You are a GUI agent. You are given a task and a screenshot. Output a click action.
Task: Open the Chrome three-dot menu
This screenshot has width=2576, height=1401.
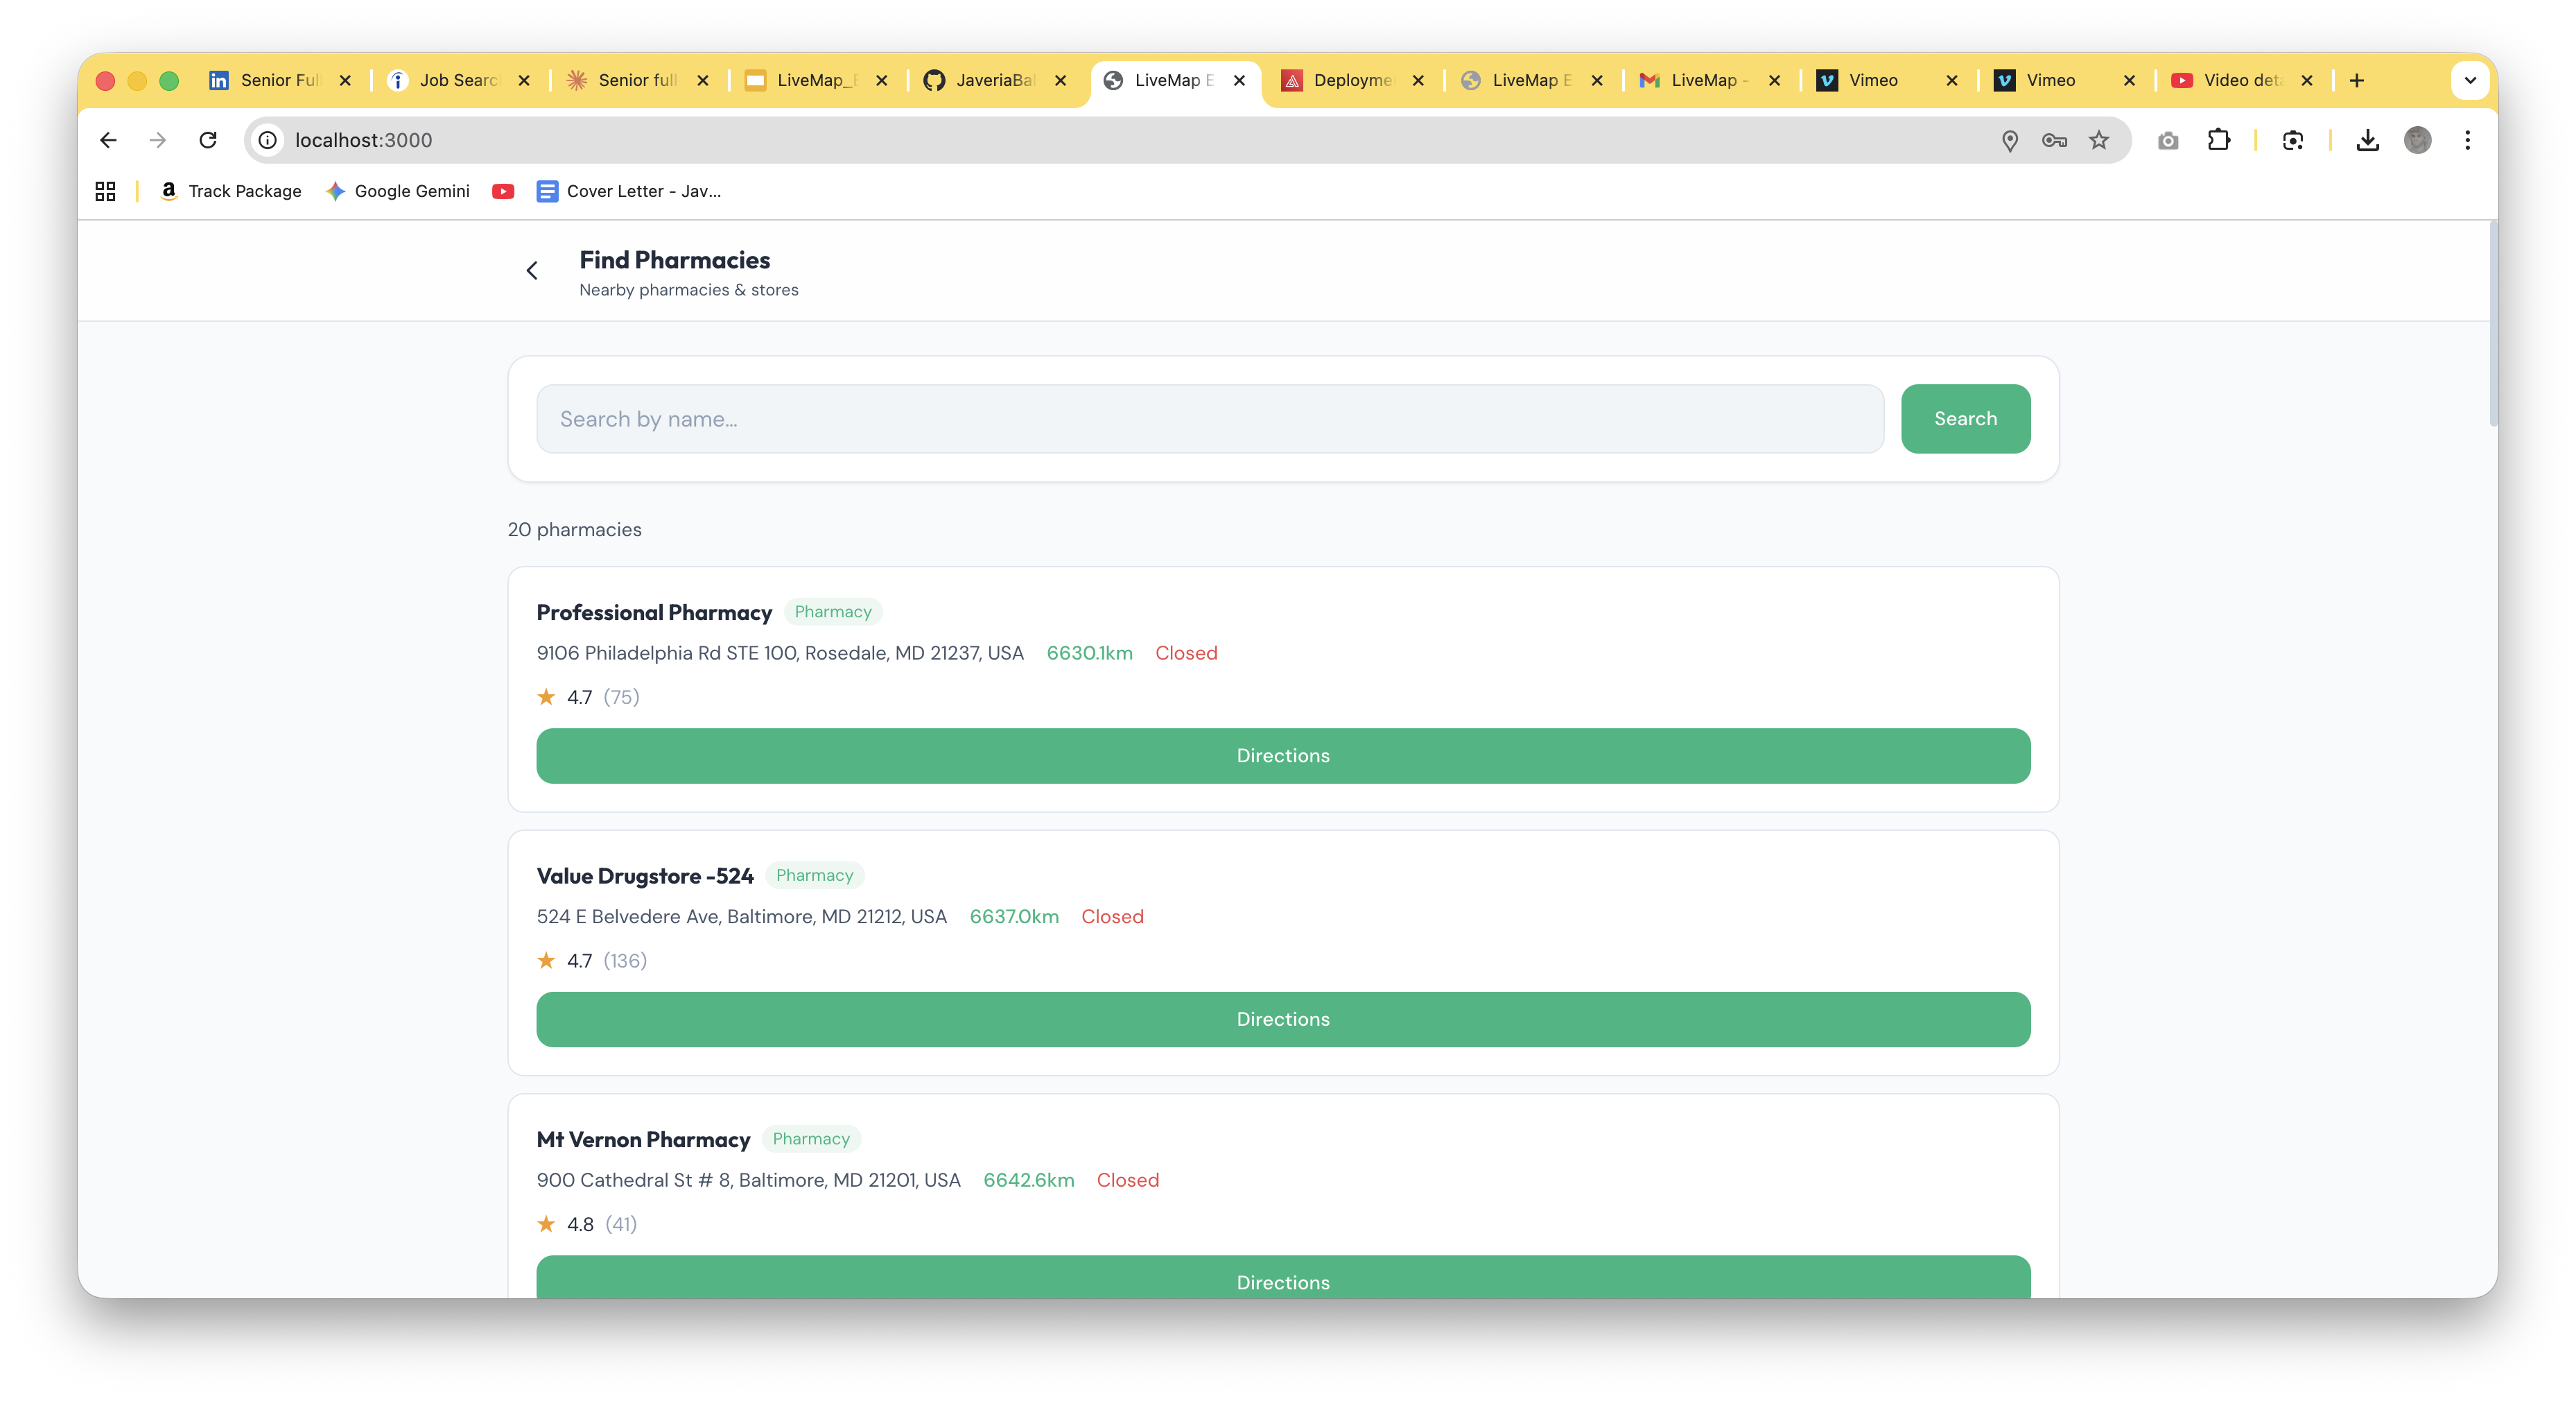pos(2467,140)
